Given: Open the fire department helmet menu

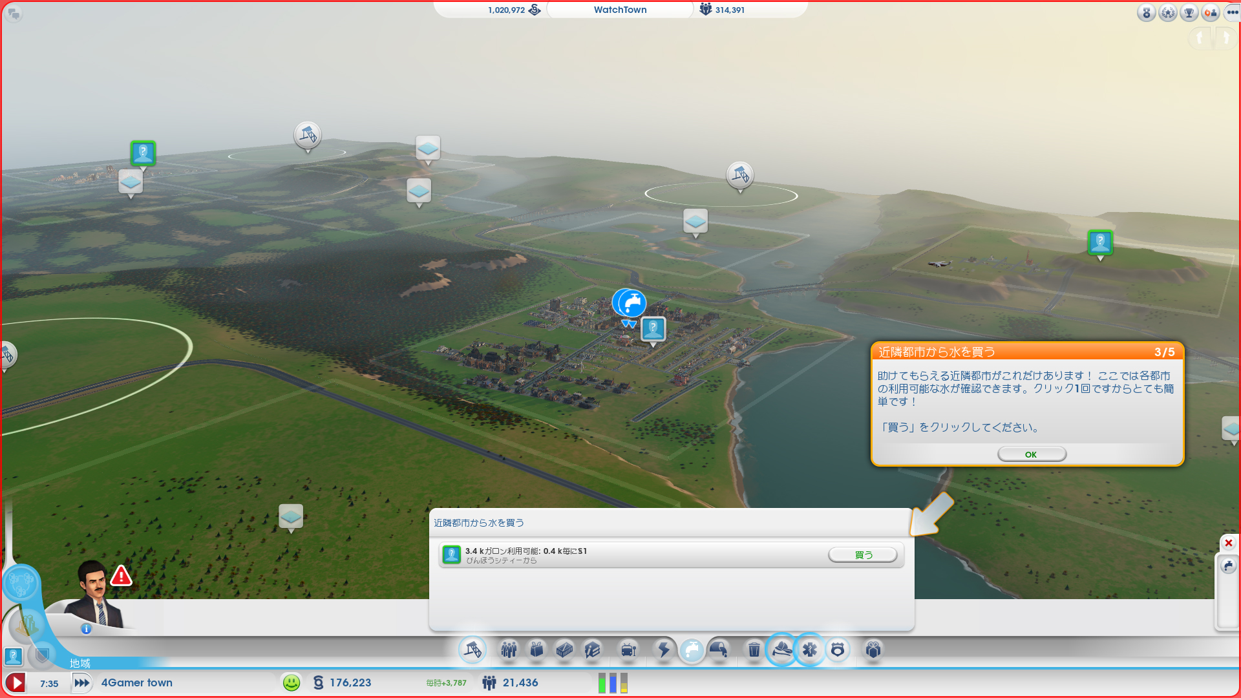Looking at the screenshot, I should point(781,650).
